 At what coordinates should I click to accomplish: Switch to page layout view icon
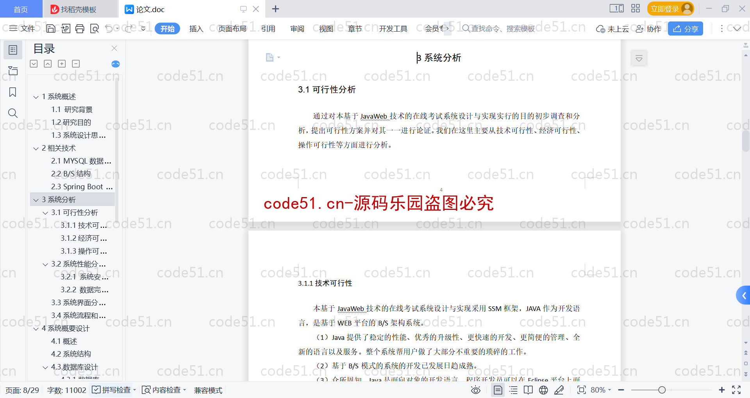point(498,390)
